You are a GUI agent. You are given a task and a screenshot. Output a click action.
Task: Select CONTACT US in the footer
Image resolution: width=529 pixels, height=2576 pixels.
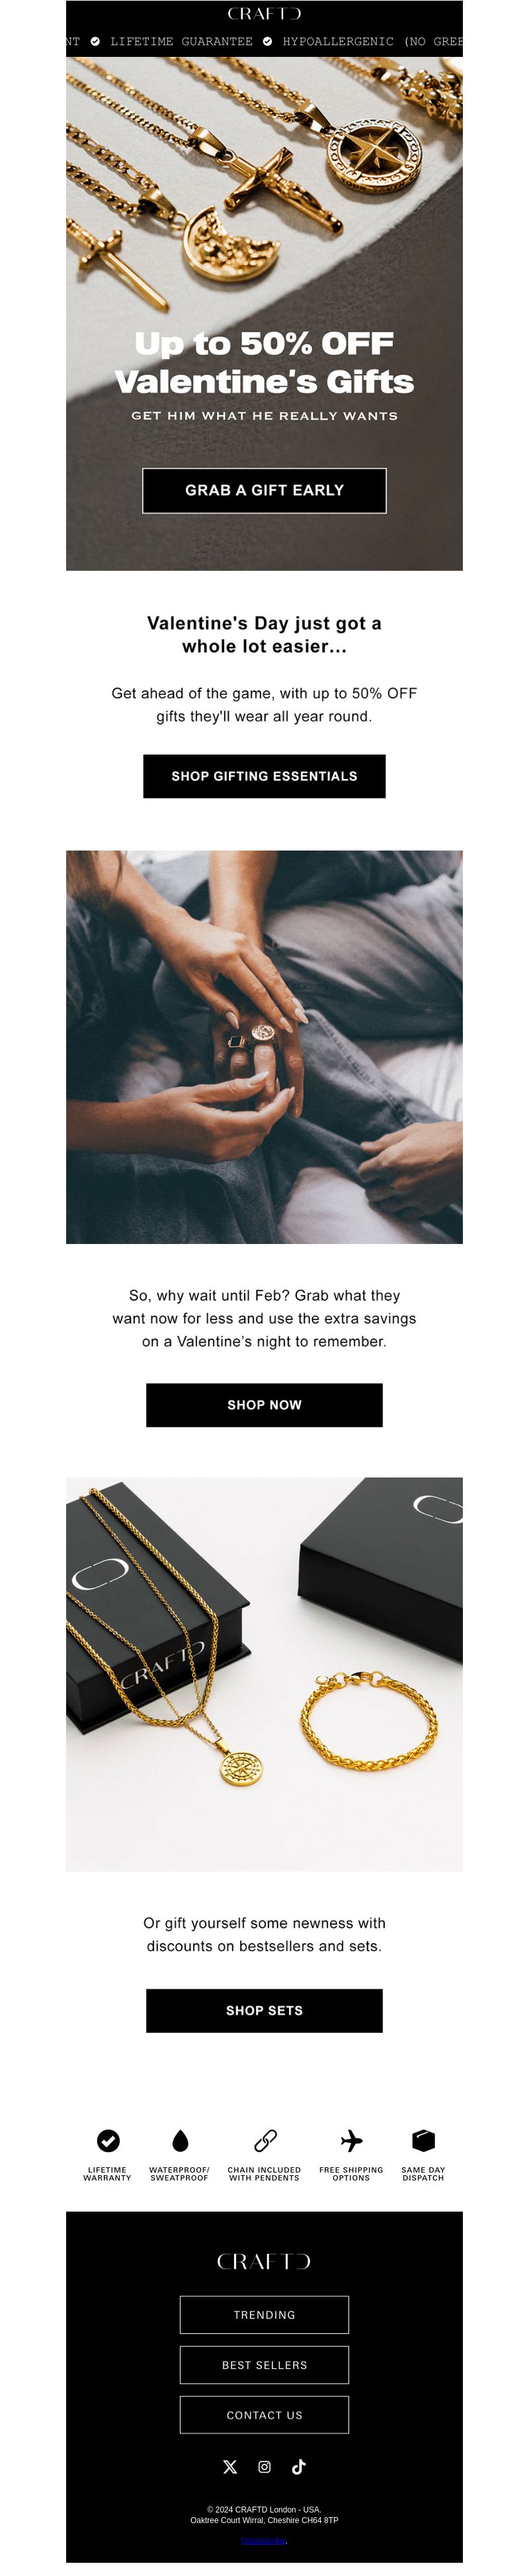point(264,2414)
